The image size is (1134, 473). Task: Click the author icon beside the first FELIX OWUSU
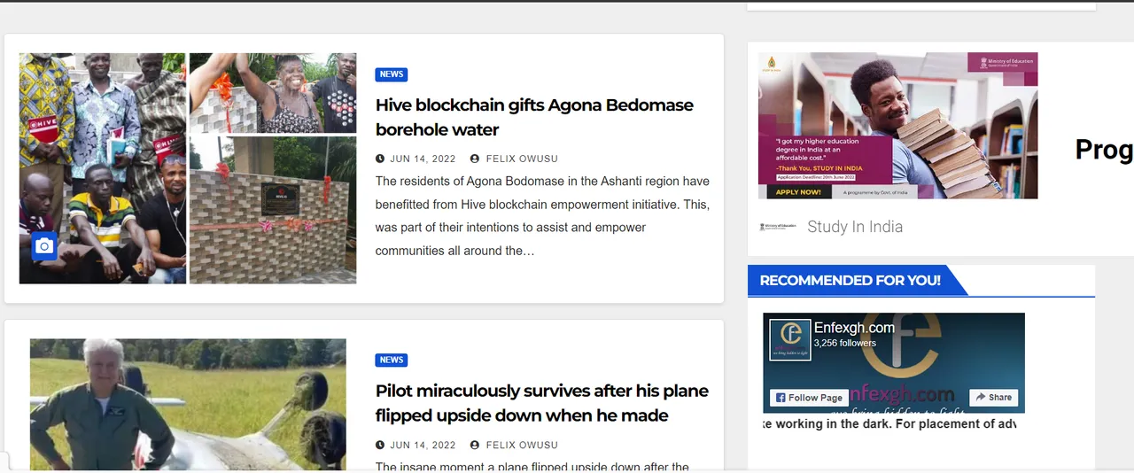(x=475, y=159)
